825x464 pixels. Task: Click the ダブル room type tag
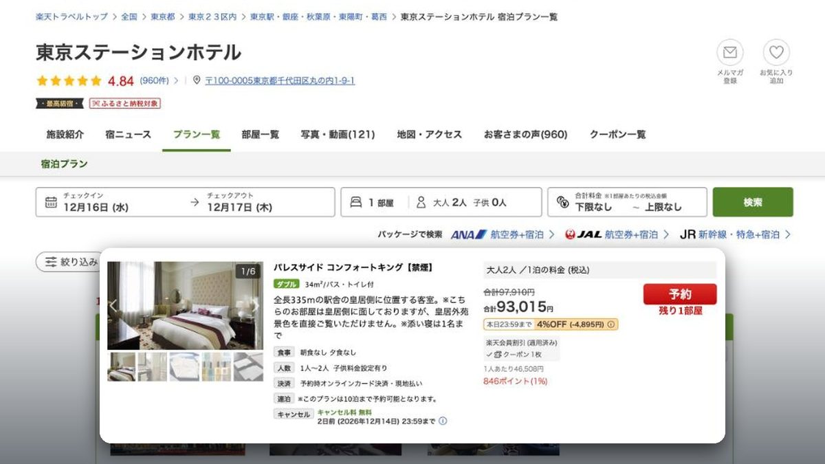coord(287,284)
